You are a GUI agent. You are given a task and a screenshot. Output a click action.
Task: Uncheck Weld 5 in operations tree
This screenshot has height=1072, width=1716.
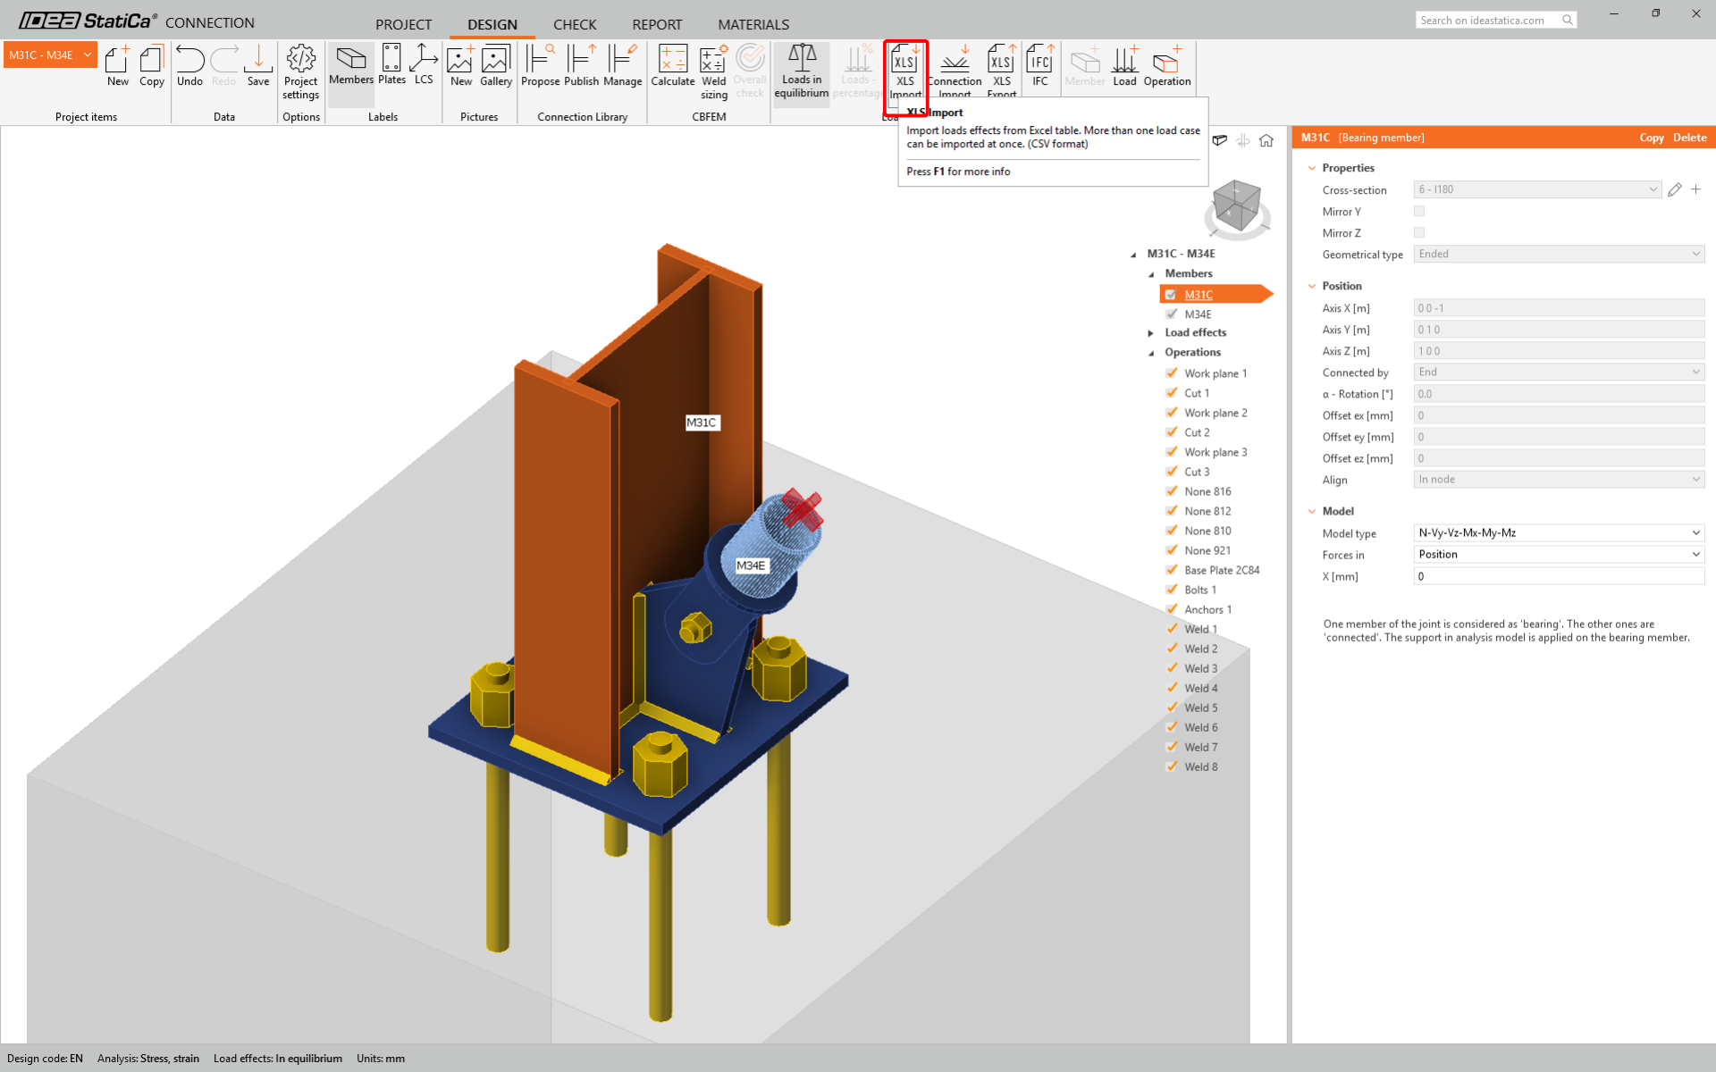click(x=1172, y=708)
